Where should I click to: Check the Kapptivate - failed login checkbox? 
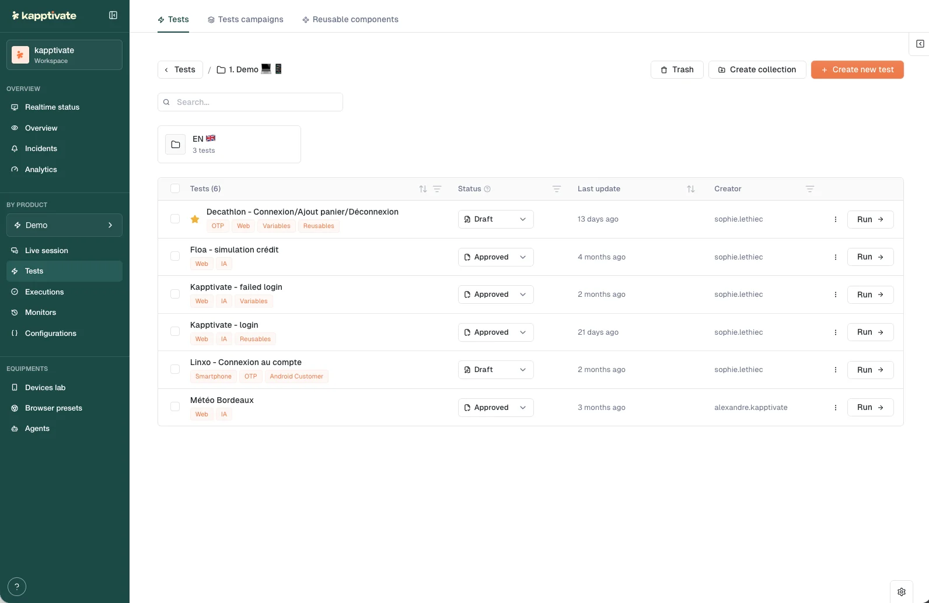coord(175,294)
